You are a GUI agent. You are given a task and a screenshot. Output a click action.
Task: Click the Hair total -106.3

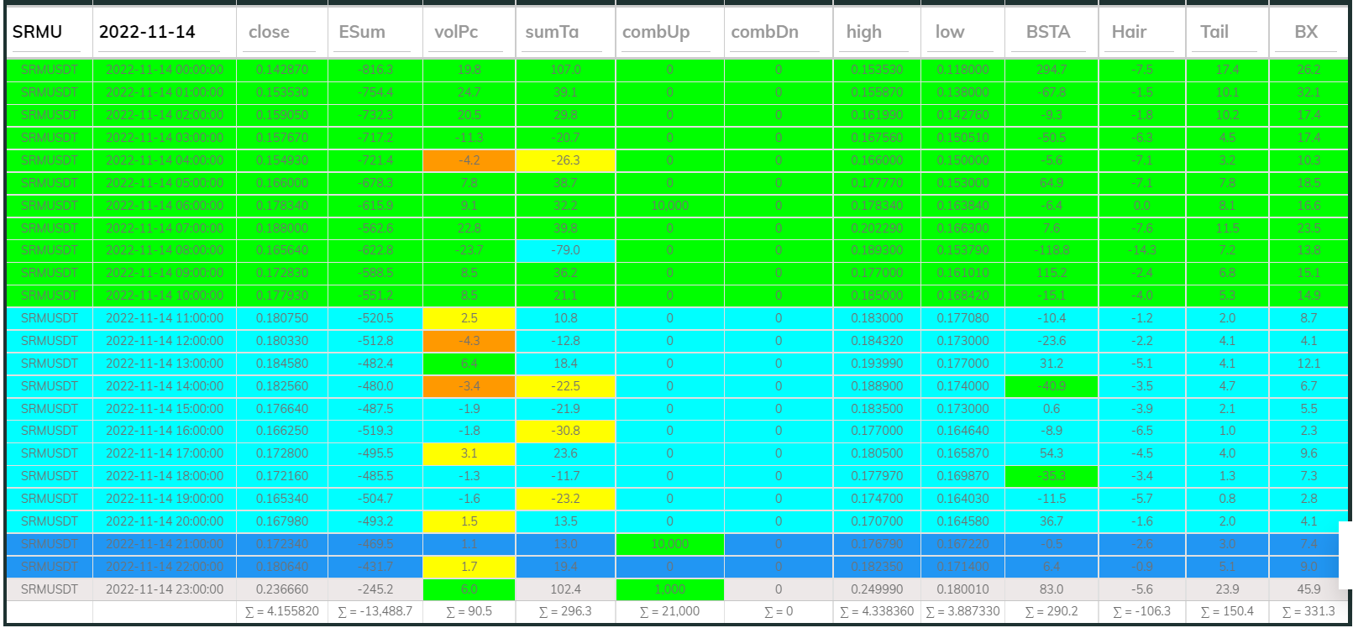[1142, 611]
